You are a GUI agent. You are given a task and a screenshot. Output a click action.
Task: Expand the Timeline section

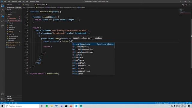13,99
